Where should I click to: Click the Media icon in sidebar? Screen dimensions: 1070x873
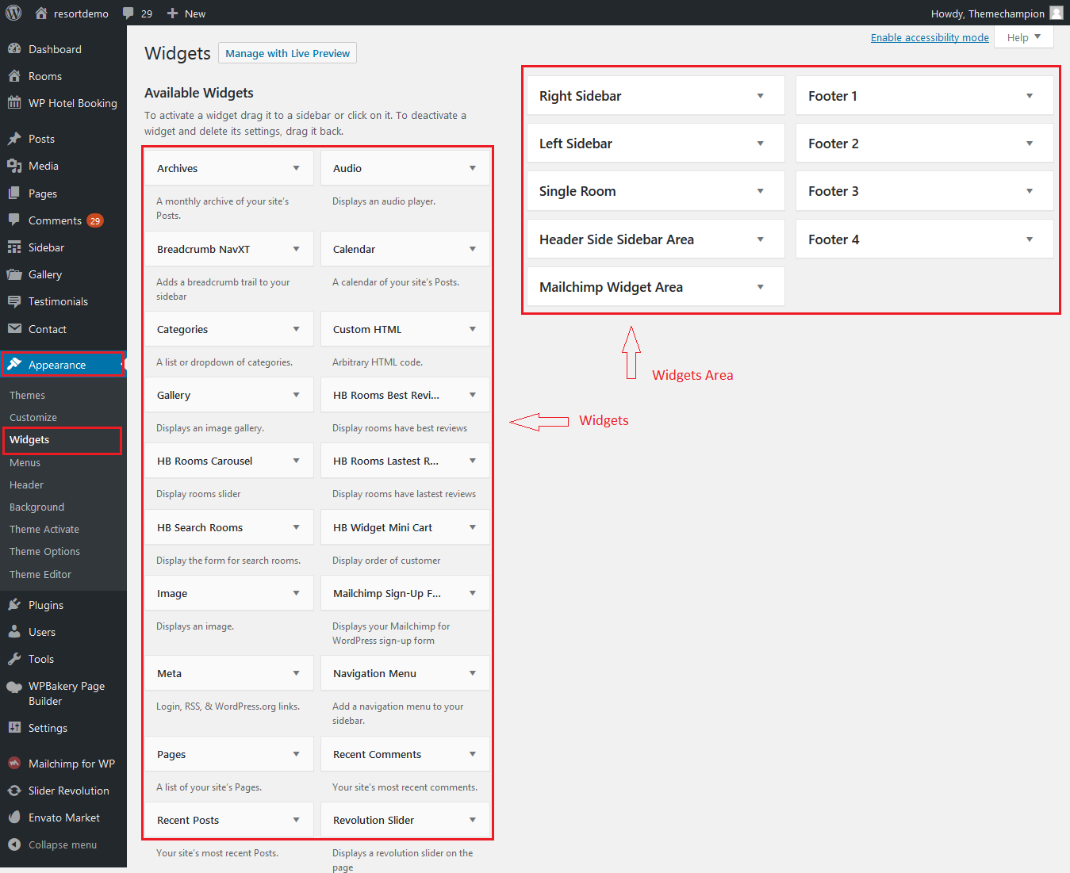click(x=14, y=166)
